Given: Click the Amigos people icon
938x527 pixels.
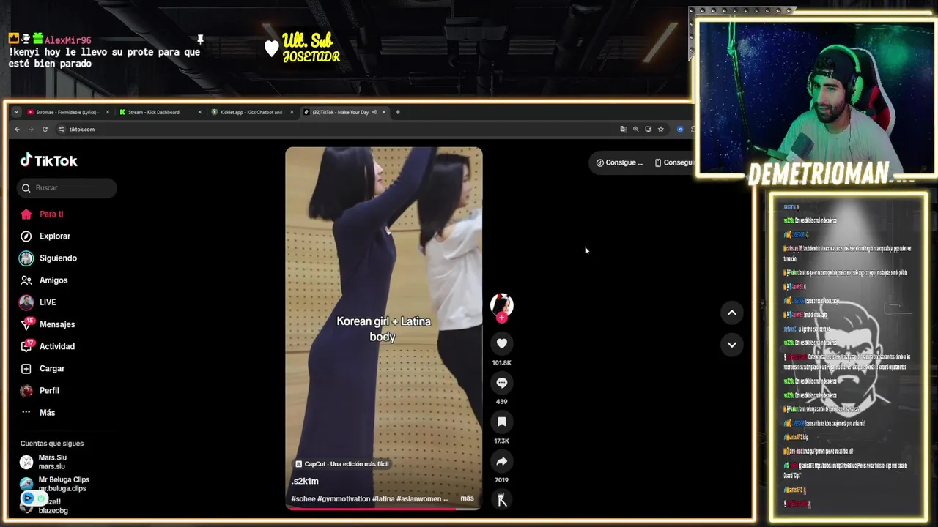Looking at the screenshot, I should (x=26, y=280).
